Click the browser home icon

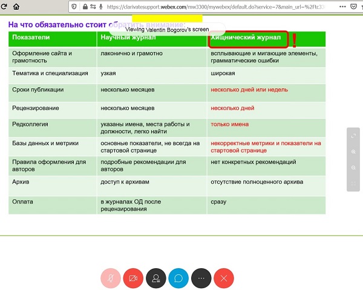click(15, 7)
